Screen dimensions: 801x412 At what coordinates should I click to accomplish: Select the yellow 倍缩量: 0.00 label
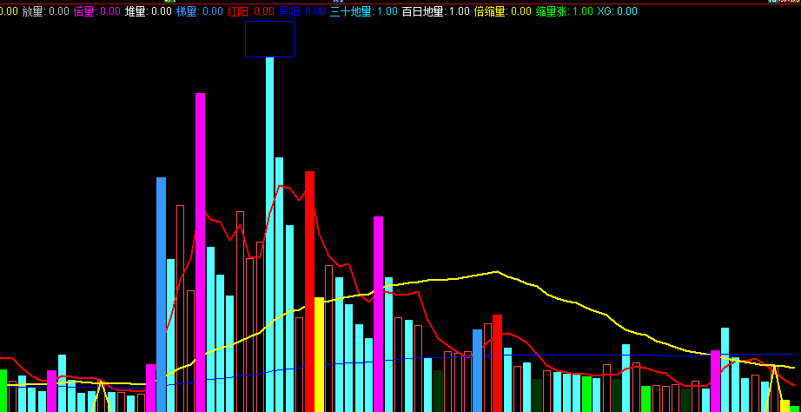coord(503,11)
